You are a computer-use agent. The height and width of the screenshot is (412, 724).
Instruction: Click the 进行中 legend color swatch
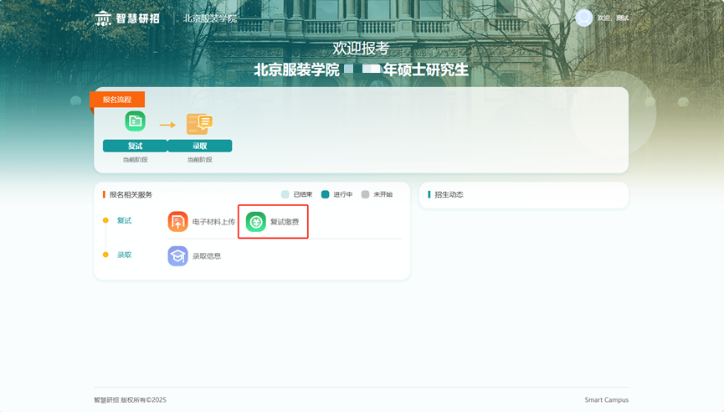tap(326, 194)
